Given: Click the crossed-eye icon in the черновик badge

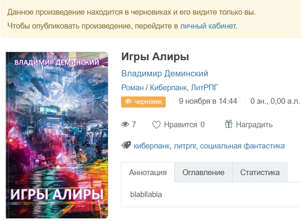Looking at the screenshot, I should click(x=128, y=101).
